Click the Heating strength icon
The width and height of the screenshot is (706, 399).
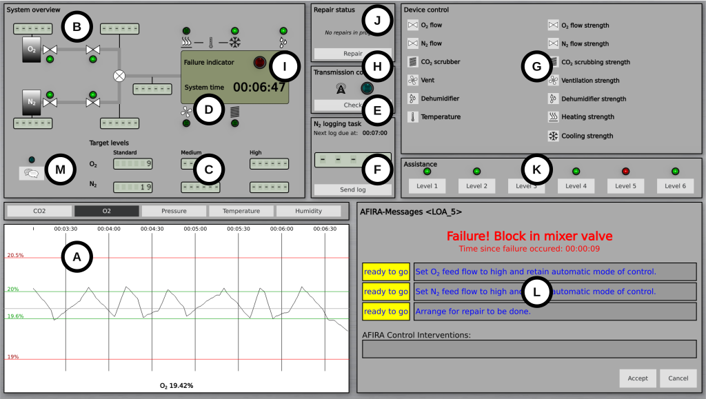point(554,117)
